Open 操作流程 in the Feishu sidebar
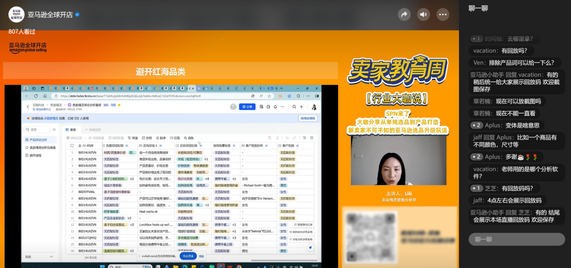Viewport: 571px width, 268px height. click(x=34, y=155)
